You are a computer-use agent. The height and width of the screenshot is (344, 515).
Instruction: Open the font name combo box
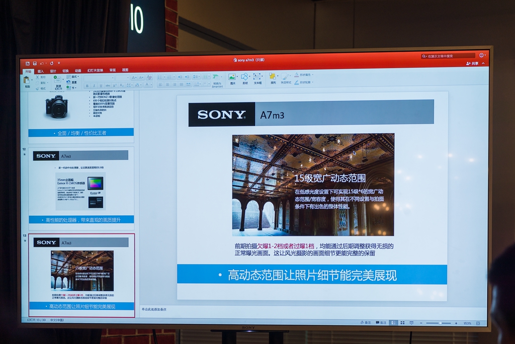(99, 78)
